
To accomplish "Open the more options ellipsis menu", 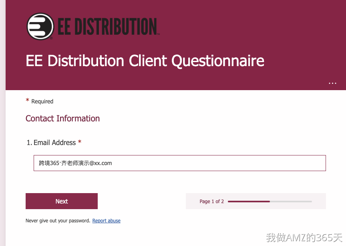I will point(332,83).
